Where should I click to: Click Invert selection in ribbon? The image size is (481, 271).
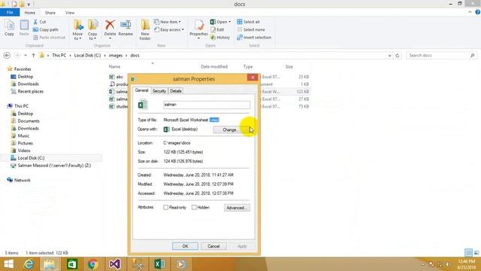254,38
